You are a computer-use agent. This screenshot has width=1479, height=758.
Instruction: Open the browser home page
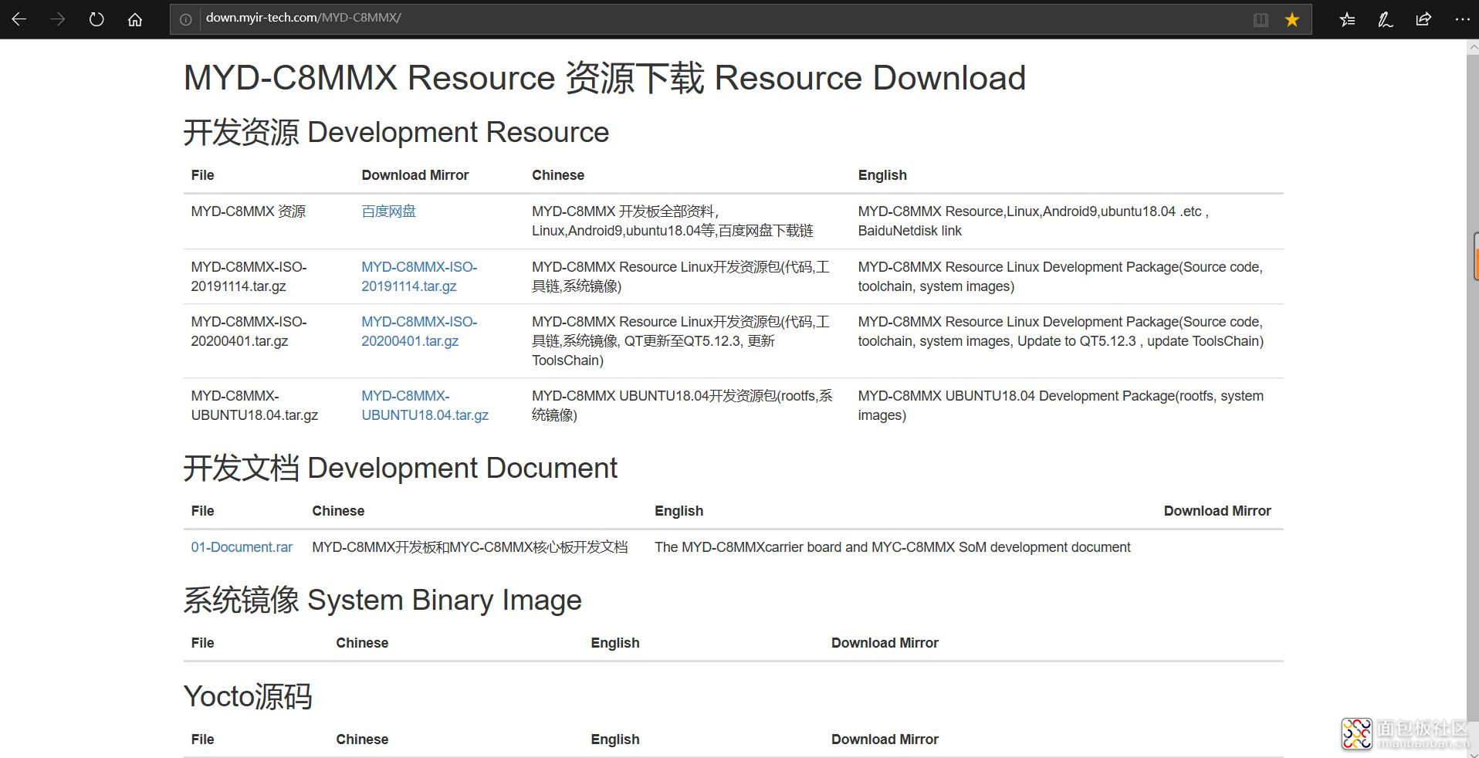pyautogui.click(x=135, y=19)
